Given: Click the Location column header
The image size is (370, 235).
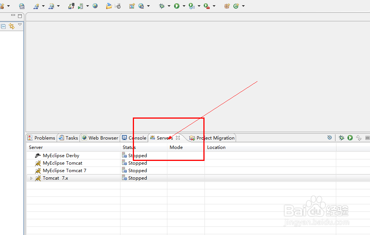Looking at the screenshot, I should (x=271, y=147).
